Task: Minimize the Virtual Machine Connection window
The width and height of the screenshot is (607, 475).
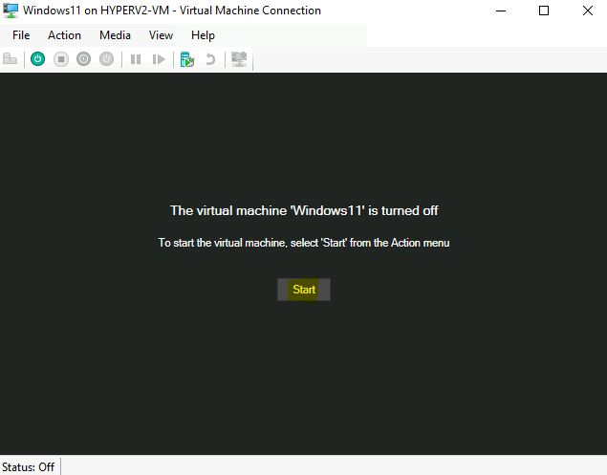Action: (x=501, y=11)
